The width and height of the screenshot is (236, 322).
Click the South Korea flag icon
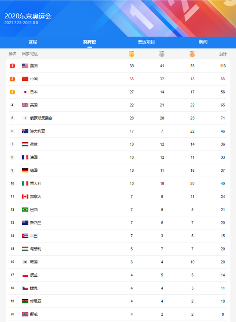tap(25, 262)
